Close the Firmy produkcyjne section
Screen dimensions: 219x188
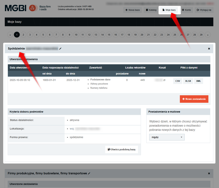(x=209, y=173)
